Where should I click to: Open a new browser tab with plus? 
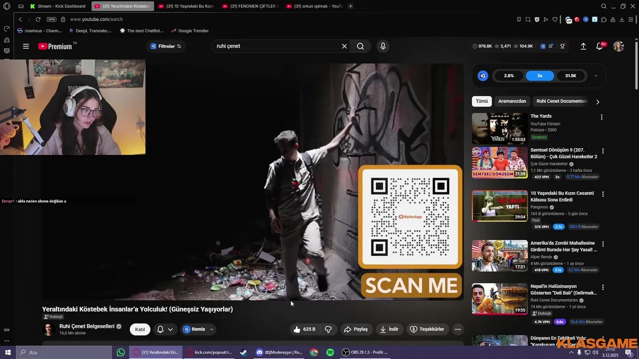[350, 6]
